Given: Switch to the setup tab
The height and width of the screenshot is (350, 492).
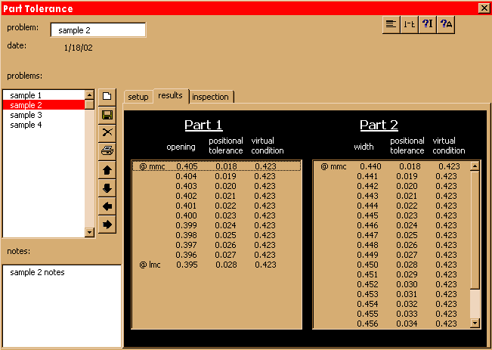Looking at the screenshot, I should click(138, 97).
